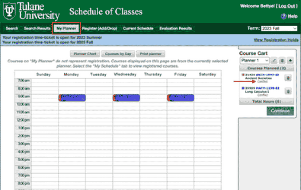301x190 pixels.
Task: Open the ANTH course link in the cart
Action: 267,75
